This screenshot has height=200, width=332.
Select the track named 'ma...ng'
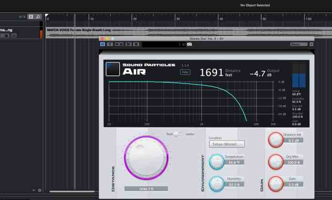6,30
